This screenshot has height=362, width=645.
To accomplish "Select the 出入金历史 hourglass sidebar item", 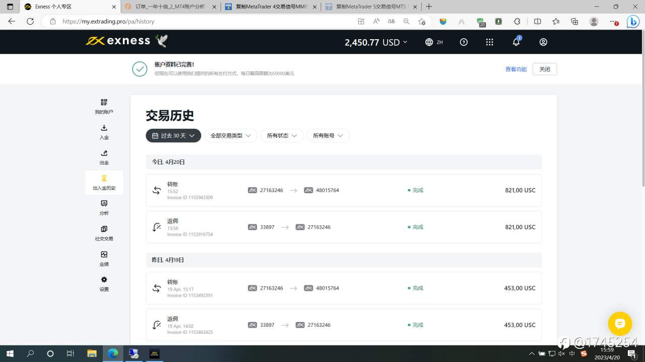I will click(x=104, y=183).
